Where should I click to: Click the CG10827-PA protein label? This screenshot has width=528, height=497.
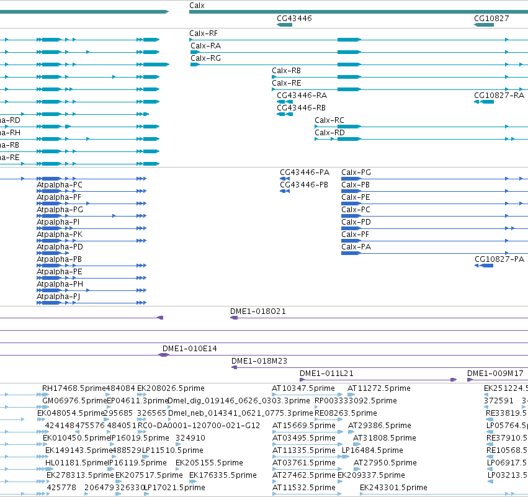coord(499,259)
